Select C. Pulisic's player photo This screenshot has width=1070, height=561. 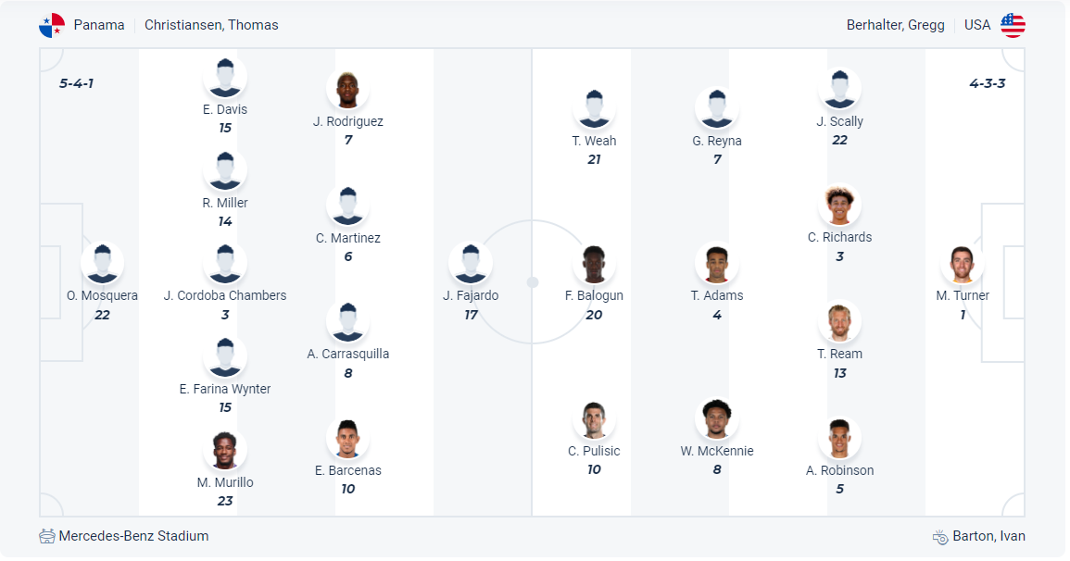point(594,421)
